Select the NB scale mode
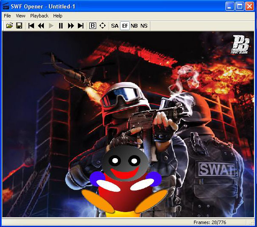 tap(134, 26)
